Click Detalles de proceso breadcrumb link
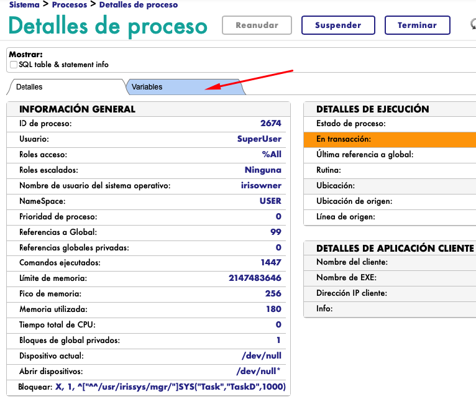Image resolution: width=476 pixels, height=412 pixels. [x=138, y=5]
